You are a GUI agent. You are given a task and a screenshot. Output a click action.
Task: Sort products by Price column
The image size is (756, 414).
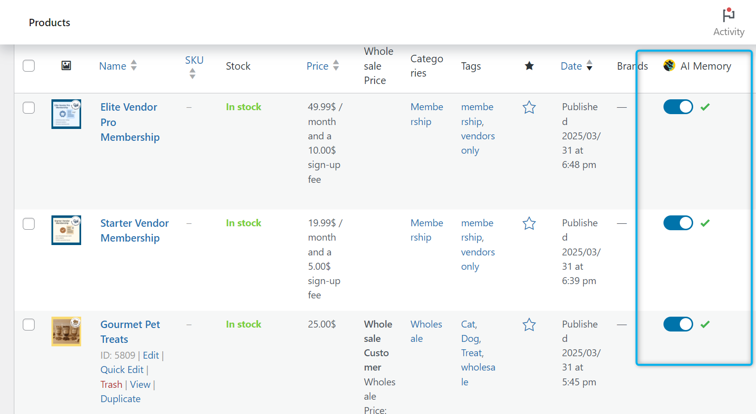coord(323,66)
